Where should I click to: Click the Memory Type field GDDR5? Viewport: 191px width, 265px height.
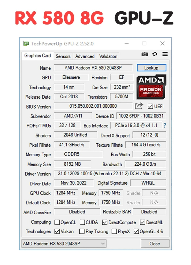78,154
